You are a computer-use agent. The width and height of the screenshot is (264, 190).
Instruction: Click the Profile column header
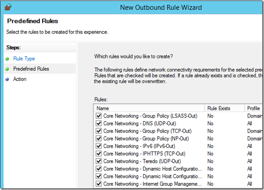click(x=254, y=108)
